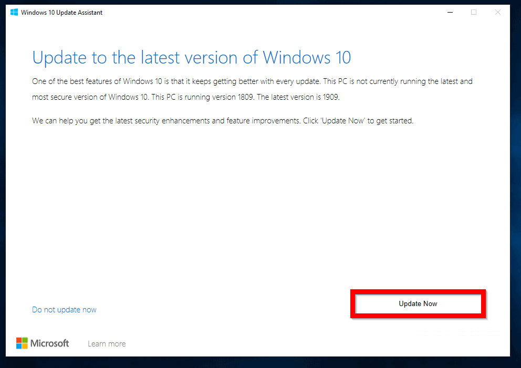
Task: Click the Windows logo icon in title bar
Action: [14, 12]
